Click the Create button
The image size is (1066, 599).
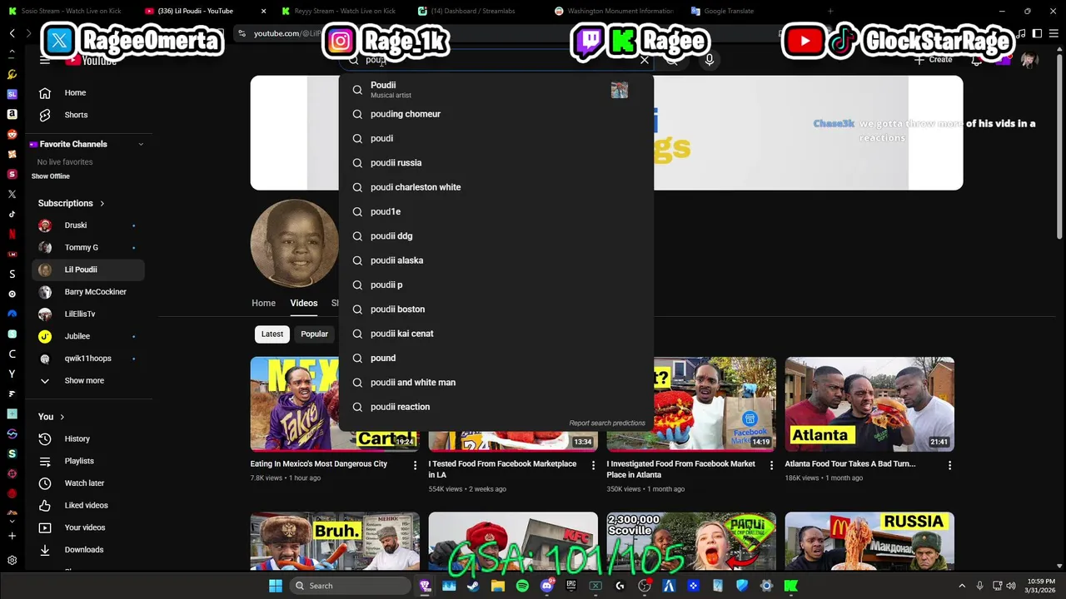click(933, 60)
